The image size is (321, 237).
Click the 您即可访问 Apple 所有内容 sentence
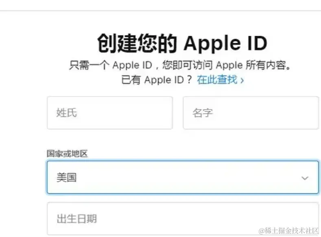pos(227,65)
